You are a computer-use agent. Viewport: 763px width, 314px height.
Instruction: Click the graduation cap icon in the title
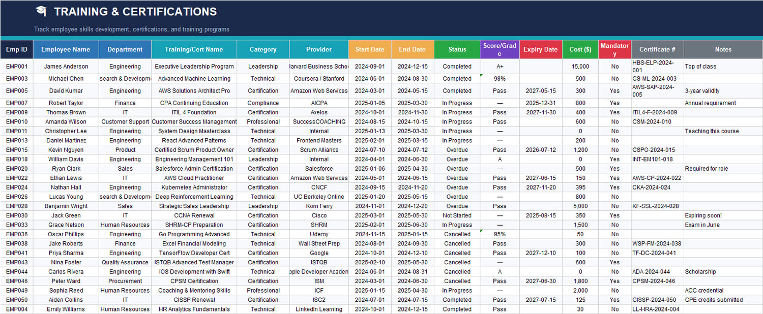pyautogui.click(x=41, y=11)
